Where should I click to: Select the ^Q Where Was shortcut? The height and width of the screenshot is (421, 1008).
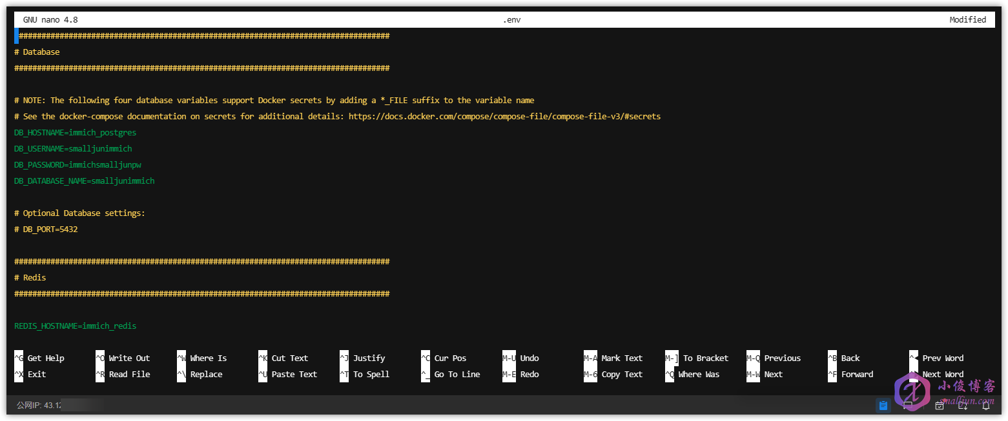692,375
